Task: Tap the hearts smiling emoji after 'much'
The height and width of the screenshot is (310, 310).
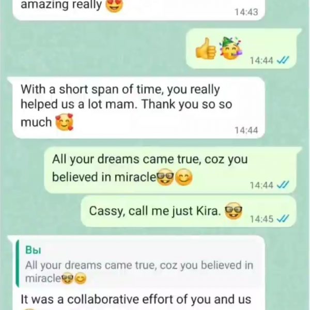Action: (64, 122)
